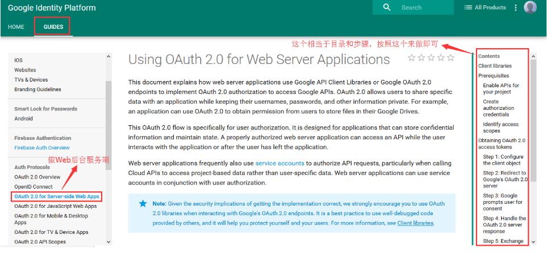Jump to Prerequisites in Contents
This screenshot has height=256, width=547.
pyautogui.click(x=494, y=75)
